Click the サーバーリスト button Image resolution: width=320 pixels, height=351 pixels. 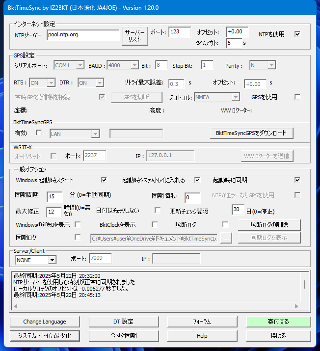(x=134, y=36)
